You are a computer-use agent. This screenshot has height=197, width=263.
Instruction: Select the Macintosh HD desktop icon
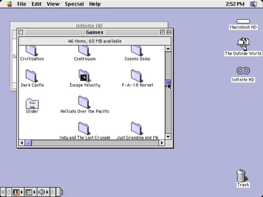coord(243,22)
